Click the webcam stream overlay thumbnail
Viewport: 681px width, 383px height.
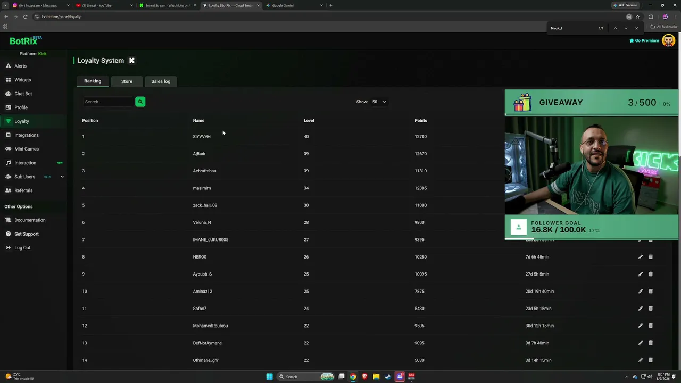pos(592,165)
